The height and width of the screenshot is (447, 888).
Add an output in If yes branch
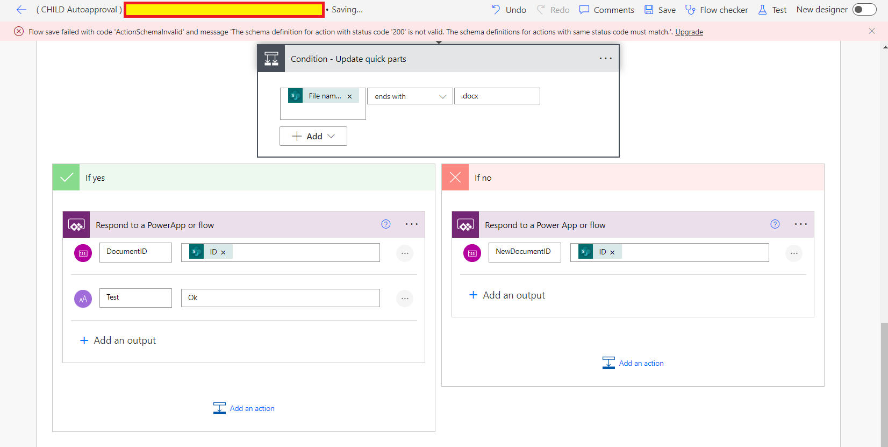click(x=118, y=340)
